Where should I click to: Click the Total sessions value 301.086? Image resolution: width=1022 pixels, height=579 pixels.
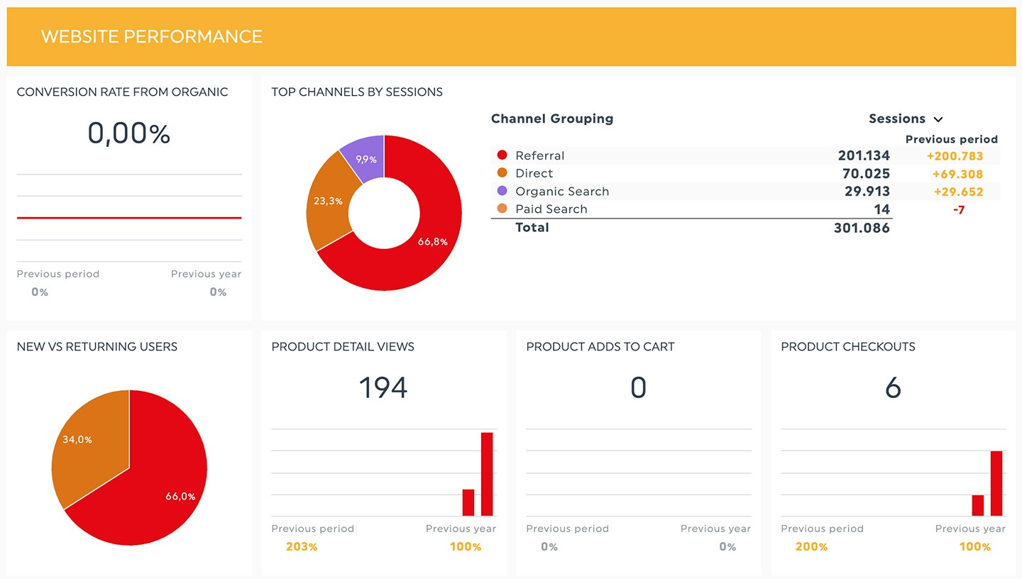tap(862, 228)
